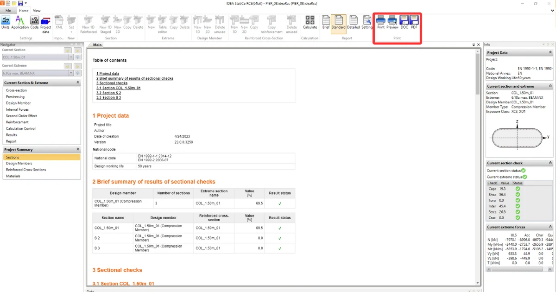Click the save icon in title bar
Image resolution: width=556 pixels, height=292 pixels.
[x=20, y=3]
